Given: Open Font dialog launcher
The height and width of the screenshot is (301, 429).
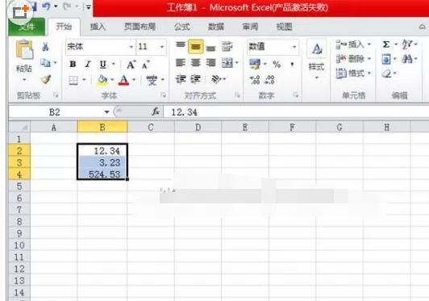Looking at the screenshot, I should [164, 95].
